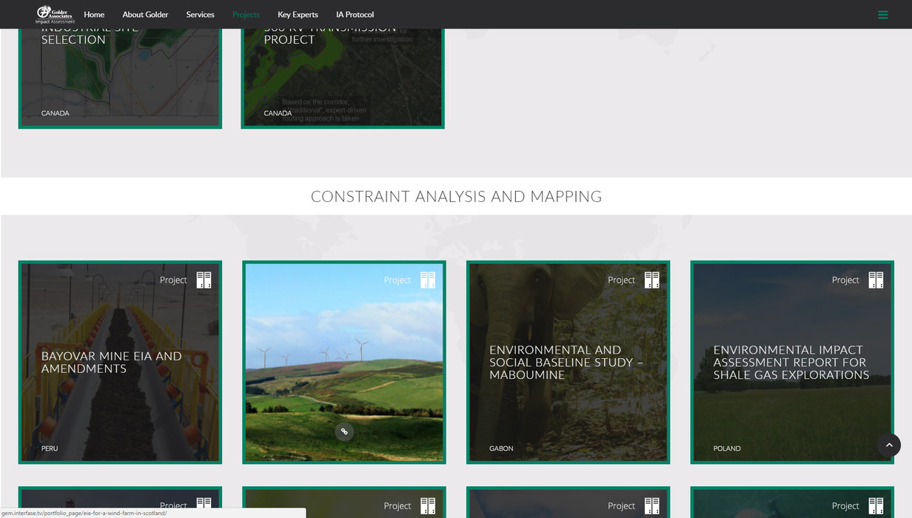The image size is (912, 518).
Task: Click project icon on wind farm tile
Action: pyautogui.click(x=428, y=280)
